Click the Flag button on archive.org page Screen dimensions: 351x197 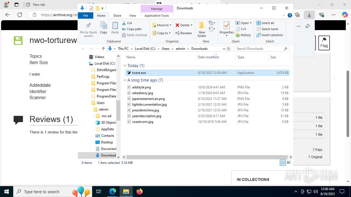[x=324, y=43]
